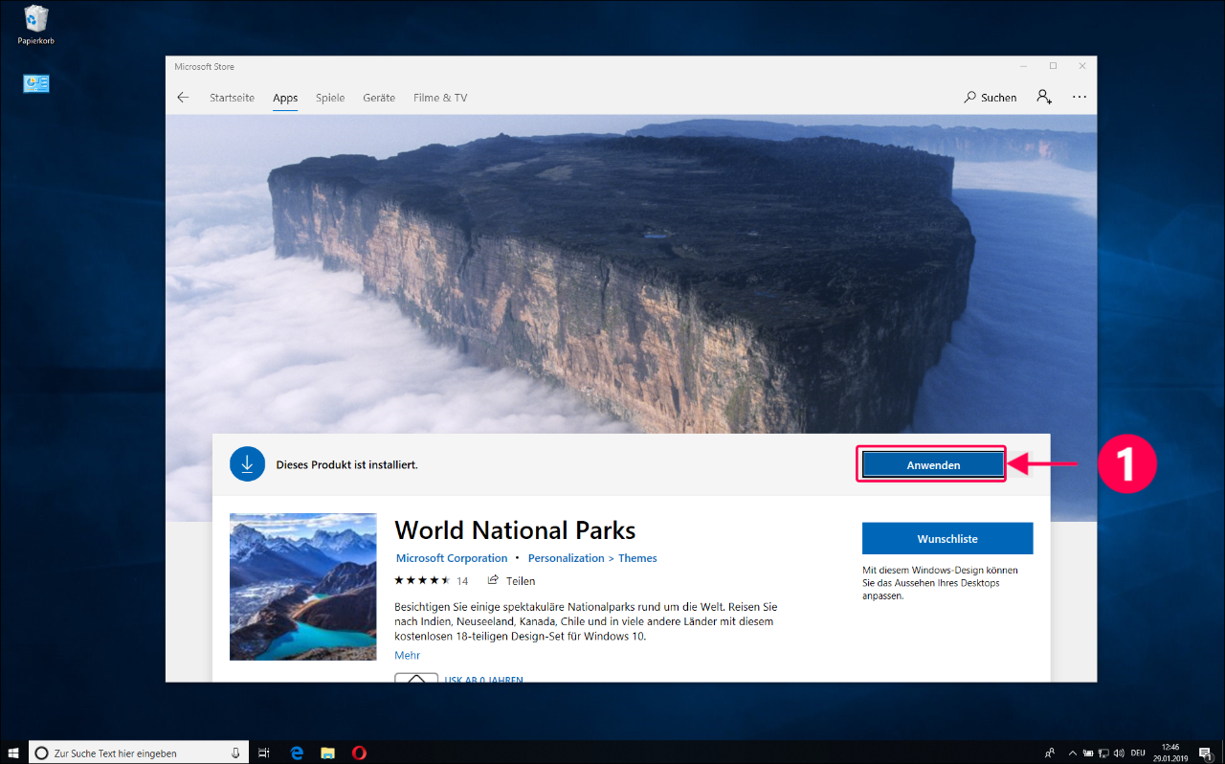
Task: Expand the description with Mehr
Action: [x=407, y=655]
